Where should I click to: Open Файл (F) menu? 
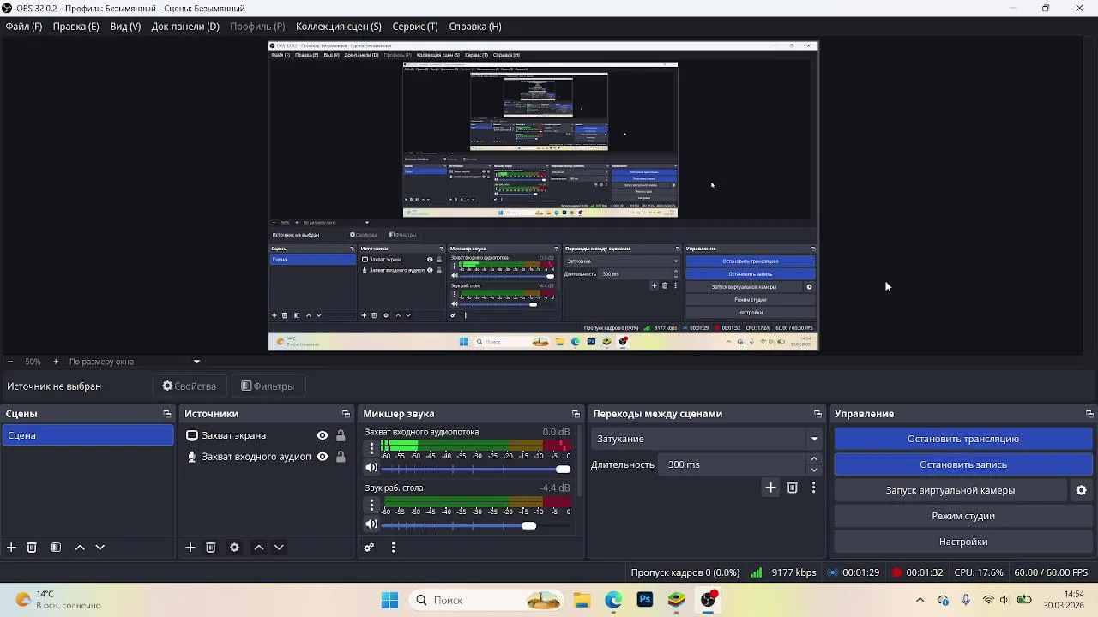24,27
